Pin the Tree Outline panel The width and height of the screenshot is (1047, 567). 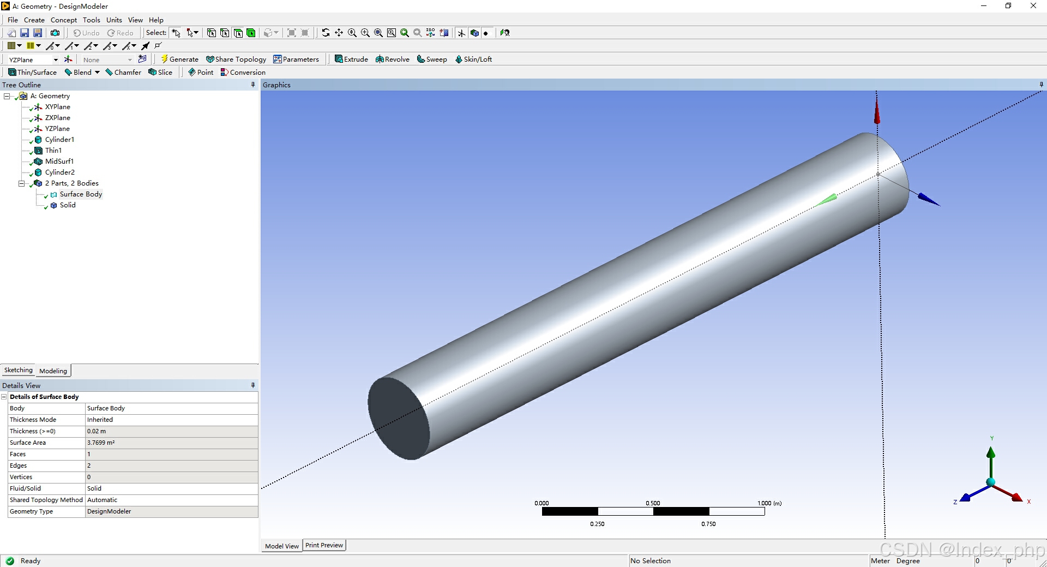click(x=253, y=85)
